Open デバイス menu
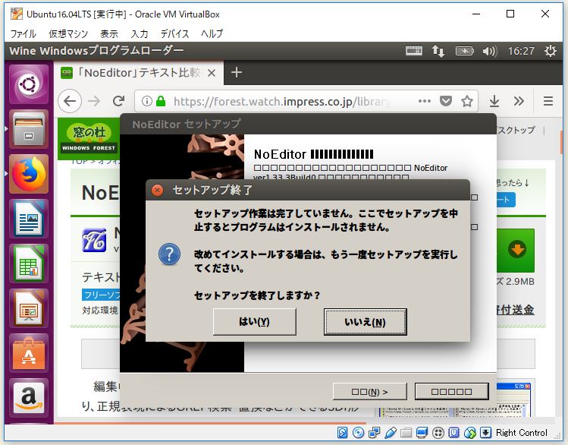Image resolution: width=568 pixels, height=445 pixels. 174,33
